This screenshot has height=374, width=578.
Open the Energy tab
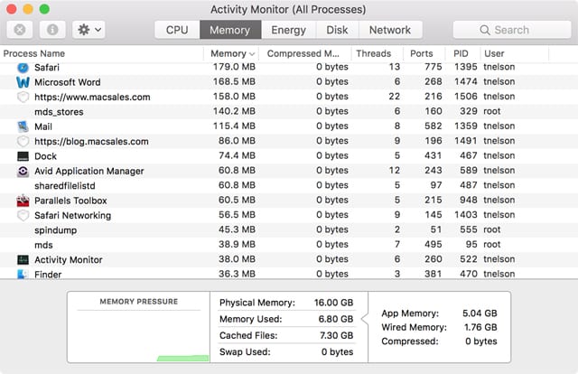(288, 30)
